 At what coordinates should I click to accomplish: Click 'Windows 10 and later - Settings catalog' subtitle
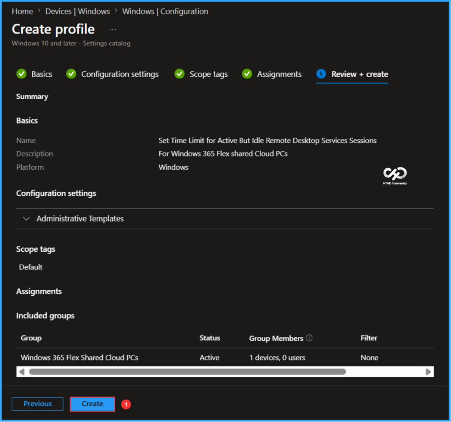tap(71, 43)
